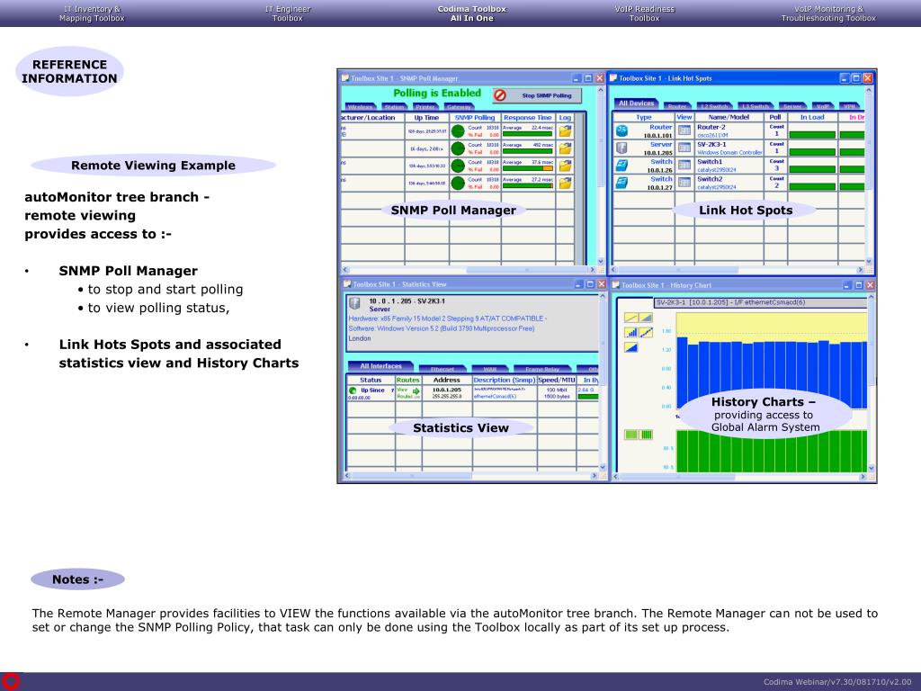Image resolution: width=921 pixels, height=691 pixels.
Task: Click SNMP Polling column header
Action: (x=475, y=118)
